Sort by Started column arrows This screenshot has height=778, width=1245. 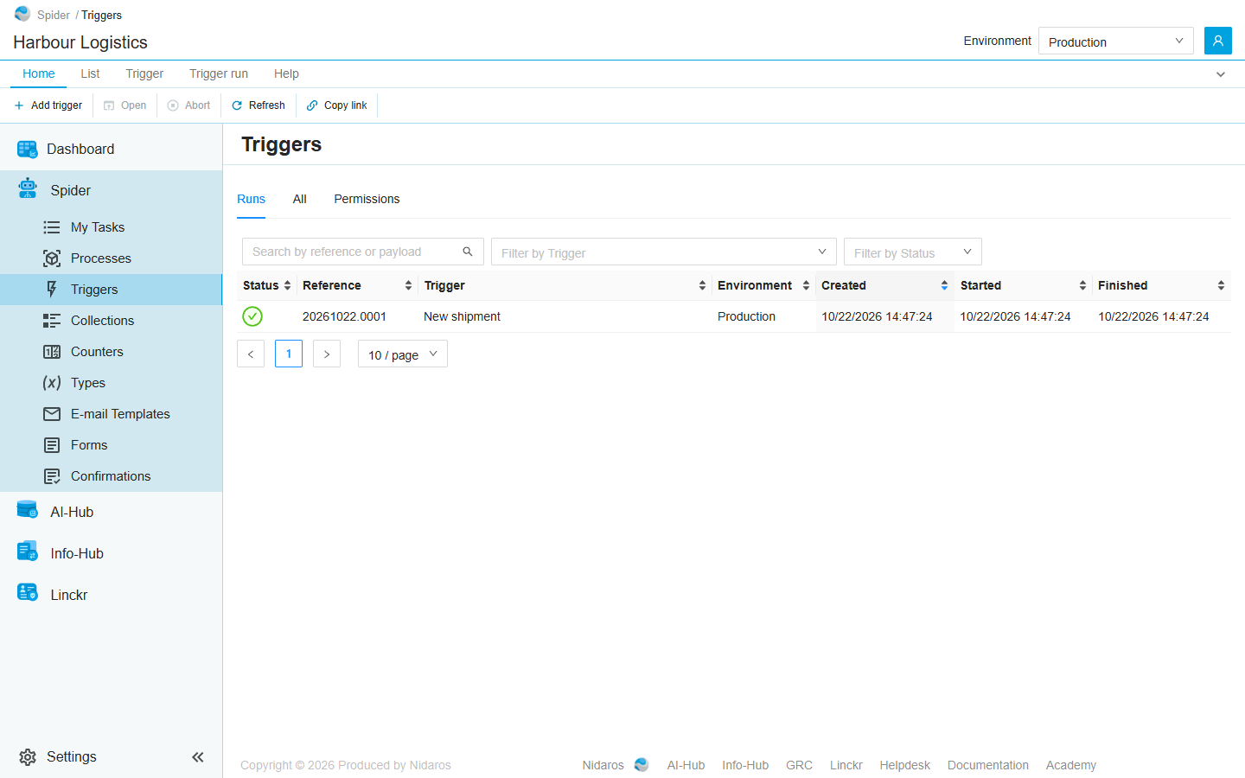1082,285
